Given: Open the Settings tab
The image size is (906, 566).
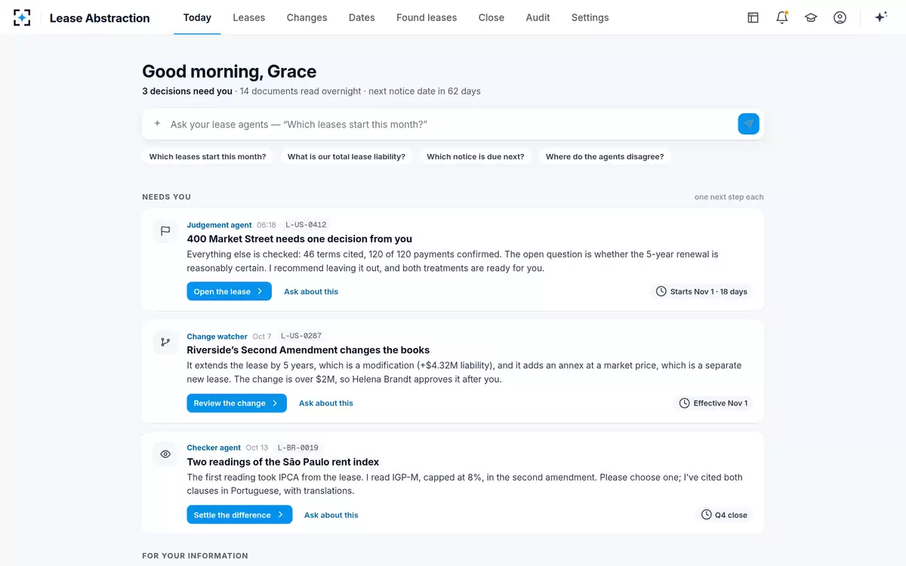Looking at the screenshot, I should [x=590, y=17].
